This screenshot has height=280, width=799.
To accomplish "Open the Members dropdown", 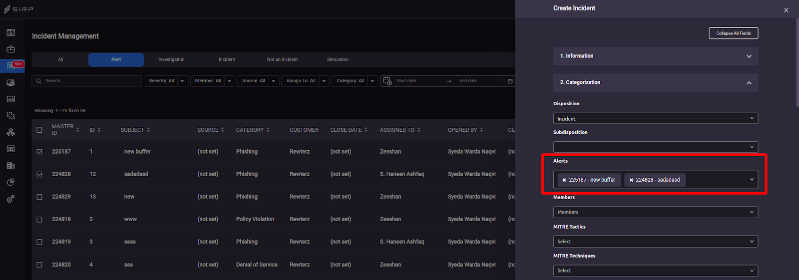I will tap(655, 212).
